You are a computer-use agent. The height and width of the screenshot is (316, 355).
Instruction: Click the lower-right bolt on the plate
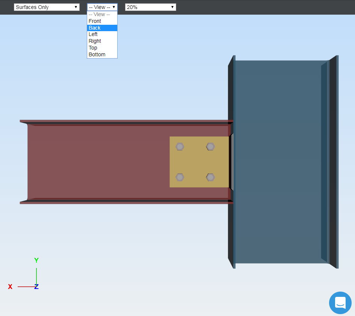coord(210,178)
